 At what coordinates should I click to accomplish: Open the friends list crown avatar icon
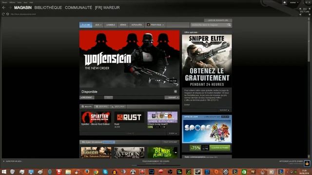coord(307,163)
